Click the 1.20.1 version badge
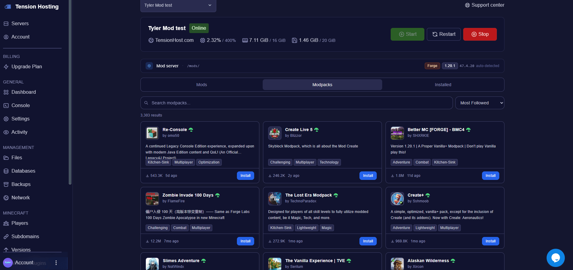Image resolution: width=573 pixels, height=270 pixels. pos(450,66)
